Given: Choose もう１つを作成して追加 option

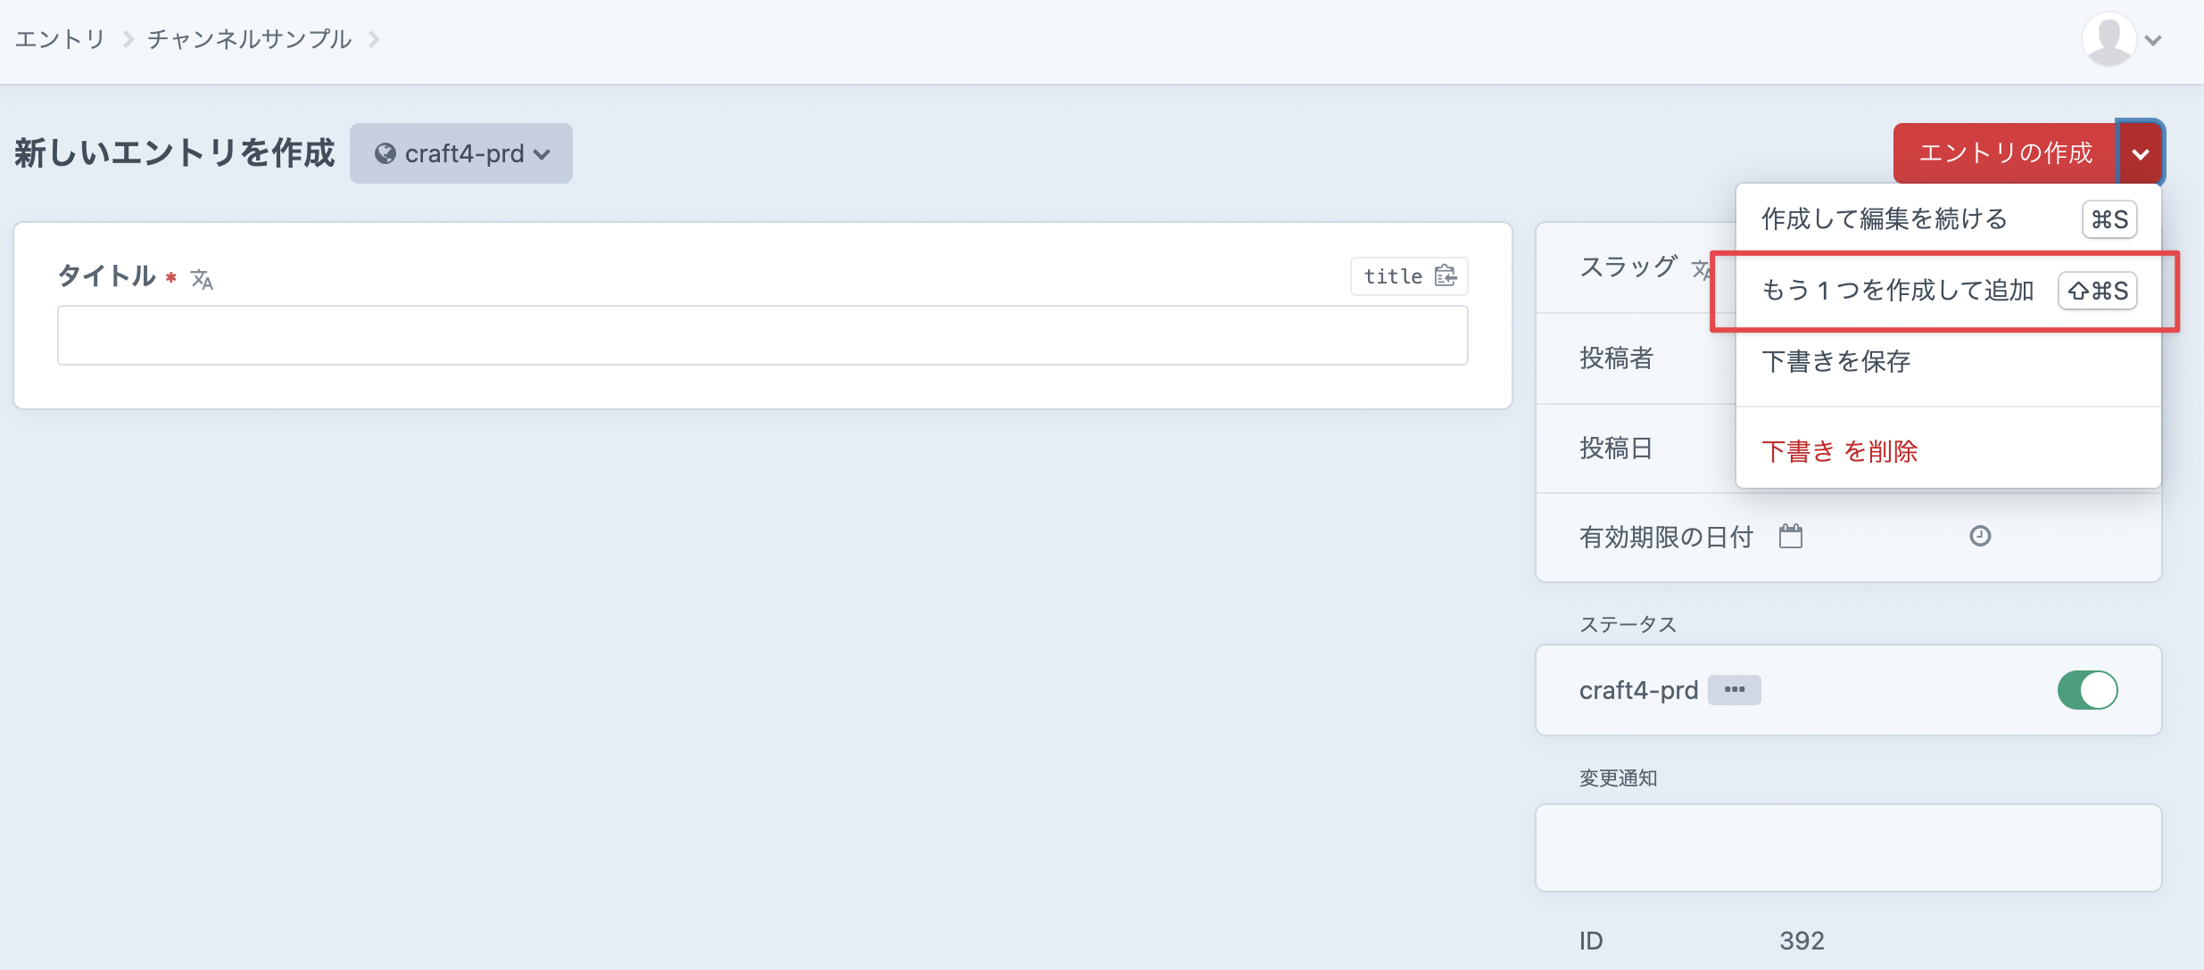Looking at the screenshot, I should point(1897,291).
